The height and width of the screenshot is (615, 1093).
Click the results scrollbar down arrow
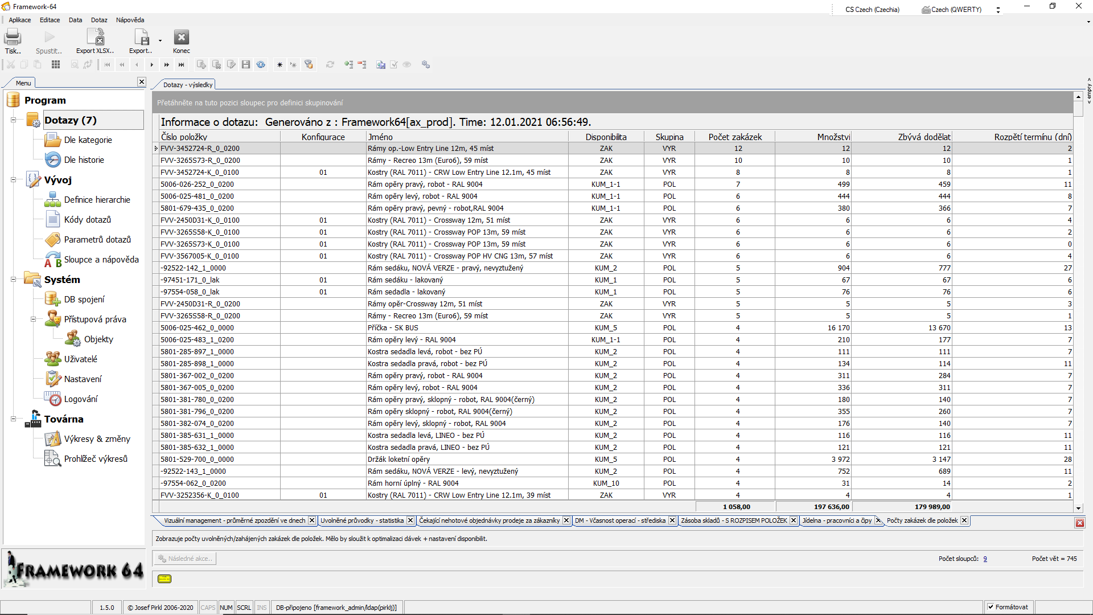pyautogui.click(x=1078, y=508)
